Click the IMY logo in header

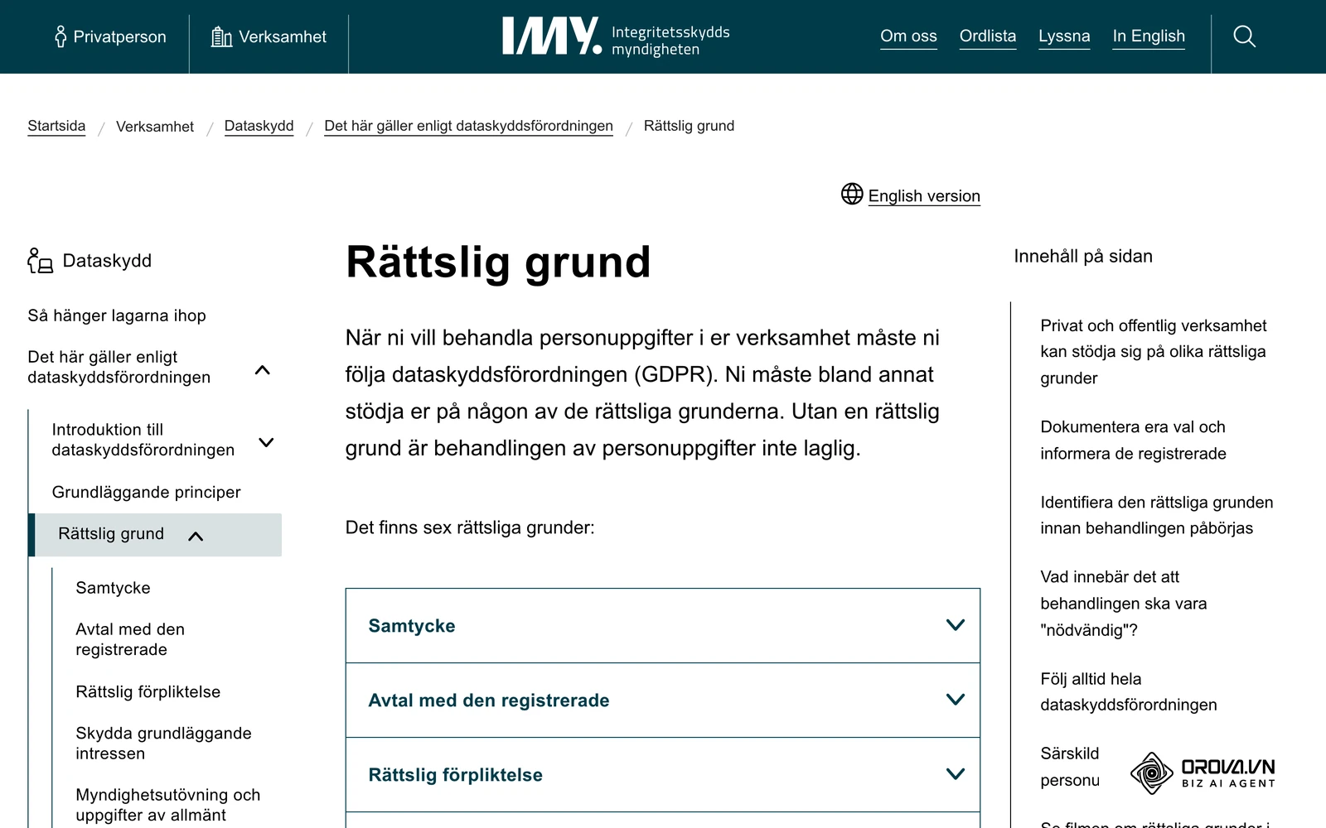click(616, 36)
